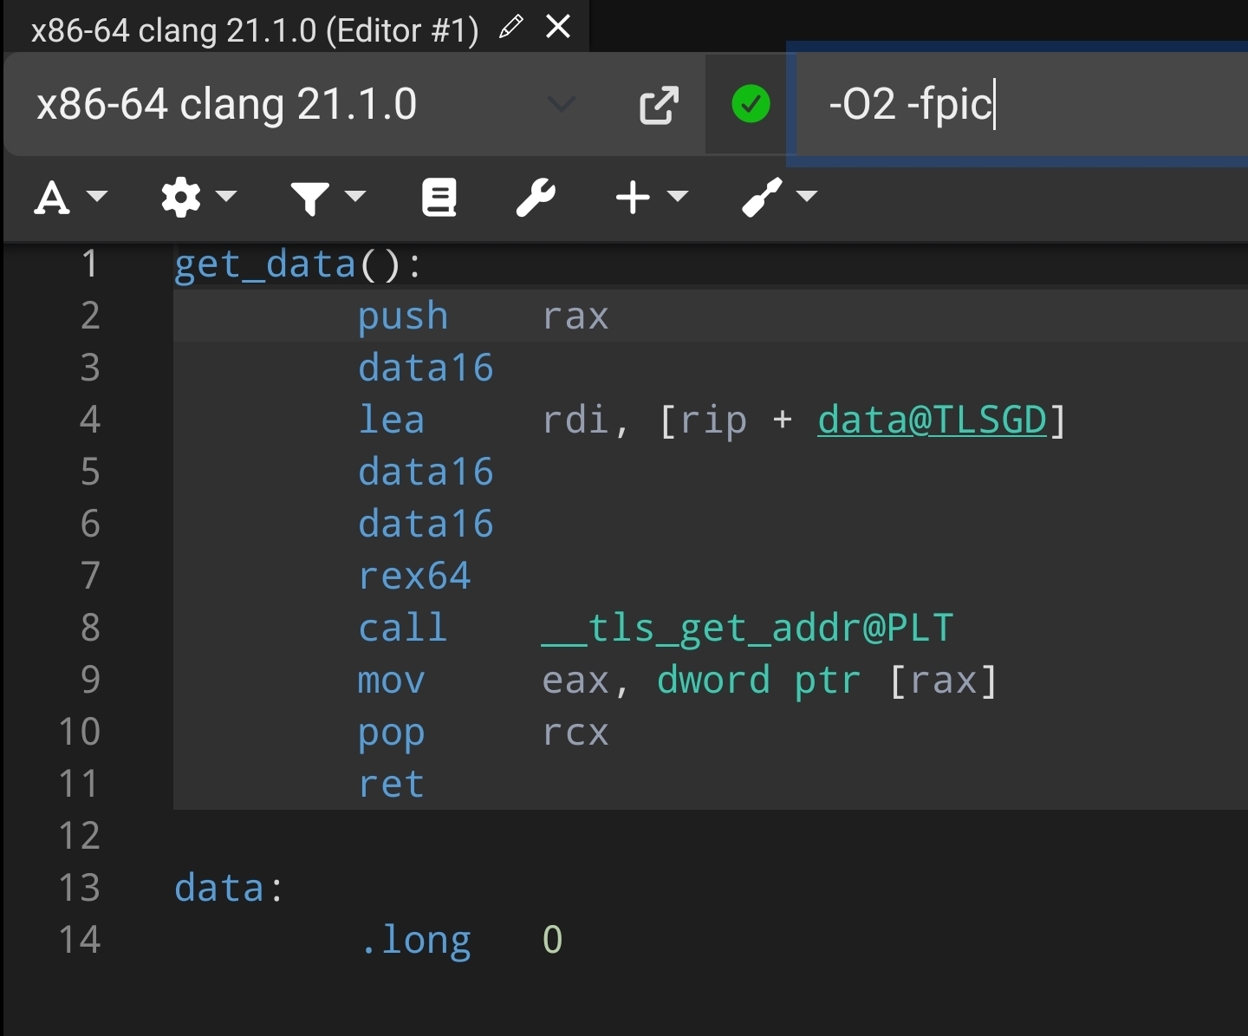
Task: Click line number 12 in the gutter
Action: pos(80,837)
